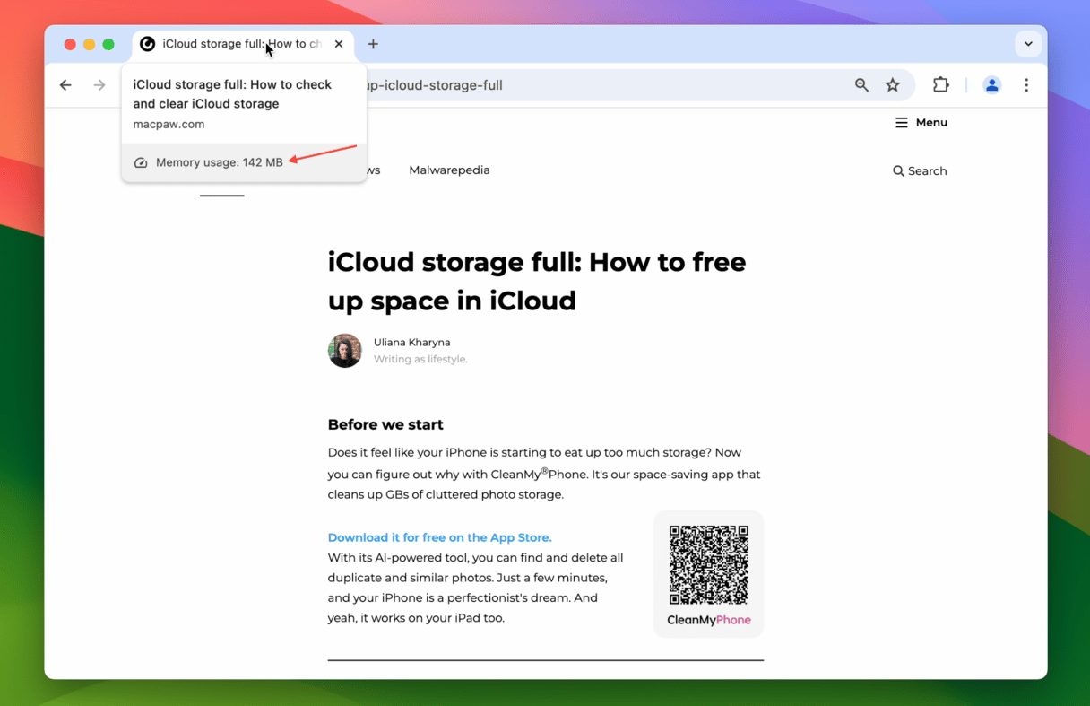
Task: Close the iCloud storage full tab
Action: click(339, 44)
